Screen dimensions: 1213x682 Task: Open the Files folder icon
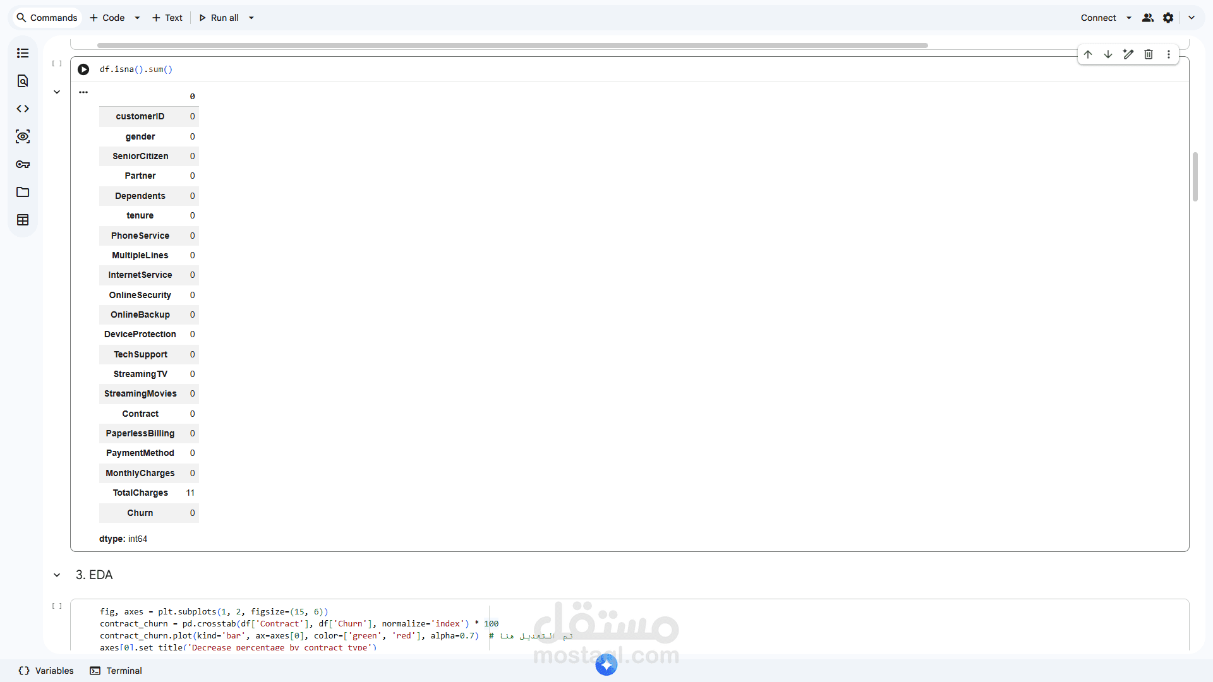[x=23, y=192]
